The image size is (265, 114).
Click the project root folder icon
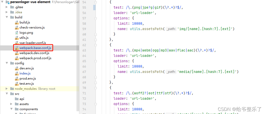(x=7, y=2)
